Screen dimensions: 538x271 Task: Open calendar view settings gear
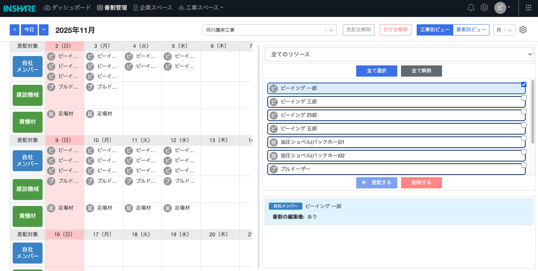pos(523,30)
